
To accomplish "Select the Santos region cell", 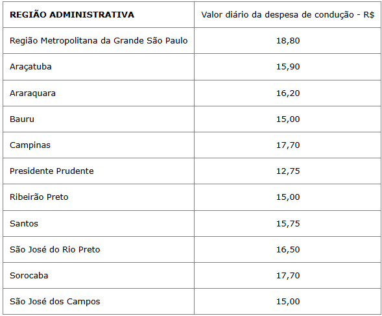I will coord(99,224).
